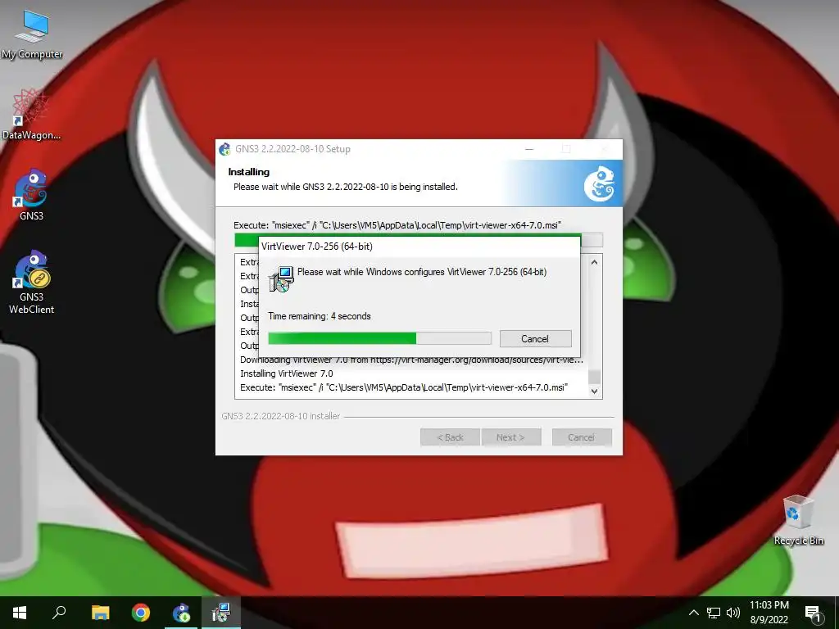The height and width of the screenshot is (629, 839).
Task: Open the notification center icon
Action: tap(814, 613)
